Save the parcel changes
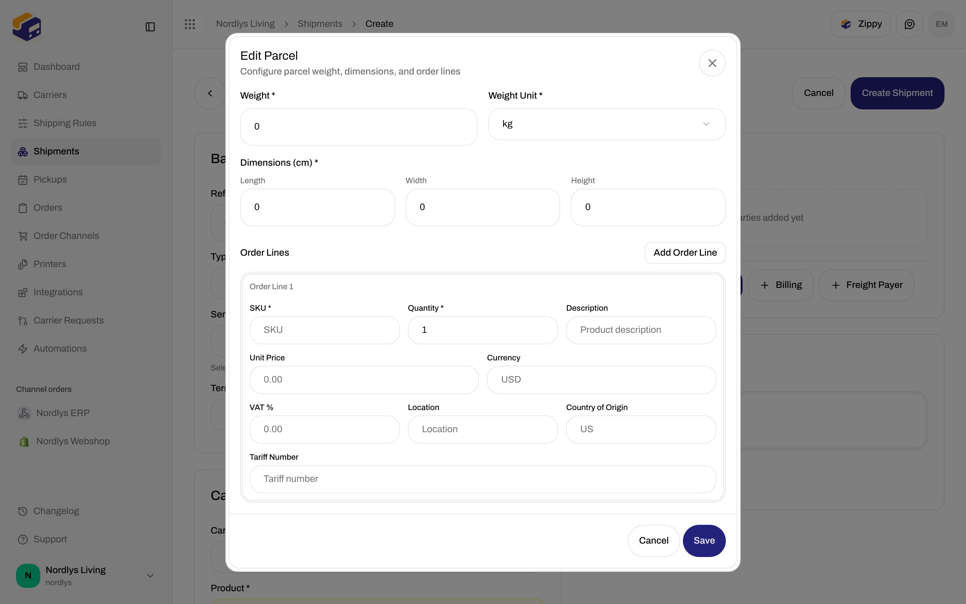 [704, 541]
